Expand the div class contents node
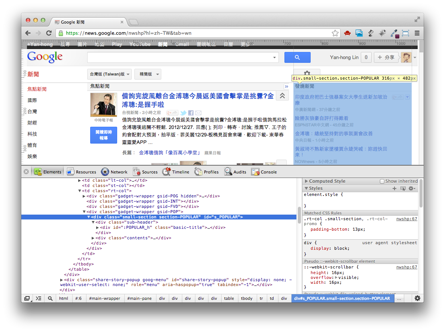 (93, 238)
